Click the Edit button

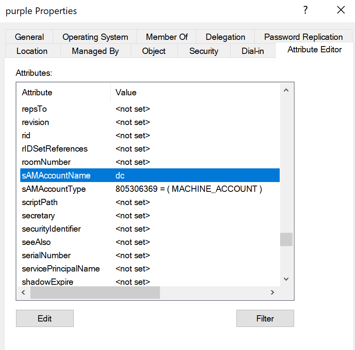coord(45,318)
